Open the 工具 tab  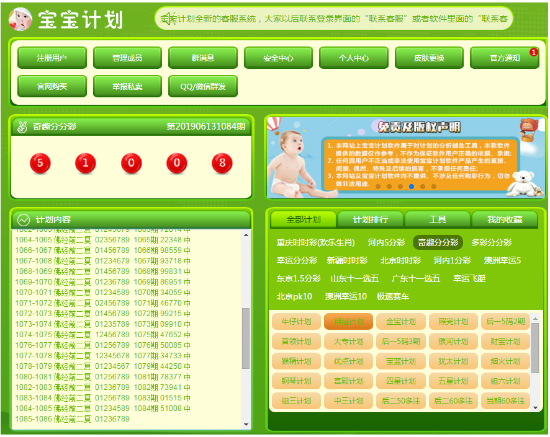(x=437, y=219)
